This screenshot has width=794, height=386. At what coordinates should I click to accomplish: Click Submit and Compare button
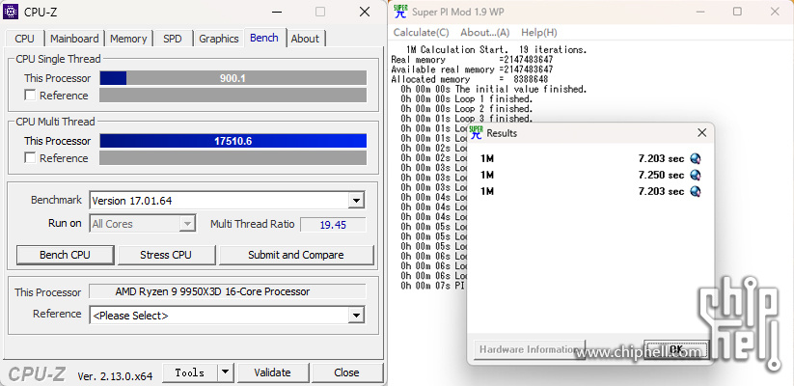tap(296, 255)
